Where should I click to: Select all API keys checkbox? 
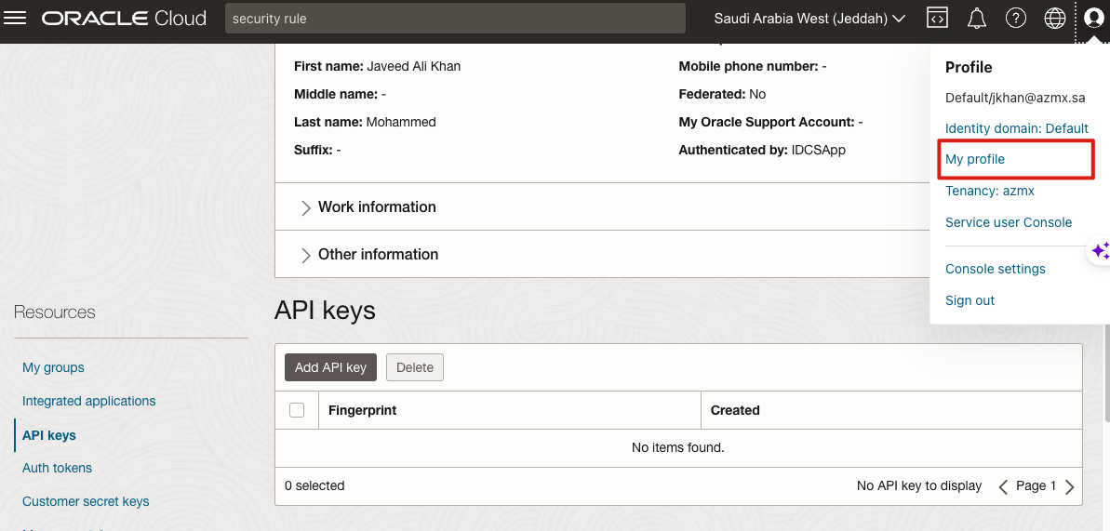click(x=297, y=410)
